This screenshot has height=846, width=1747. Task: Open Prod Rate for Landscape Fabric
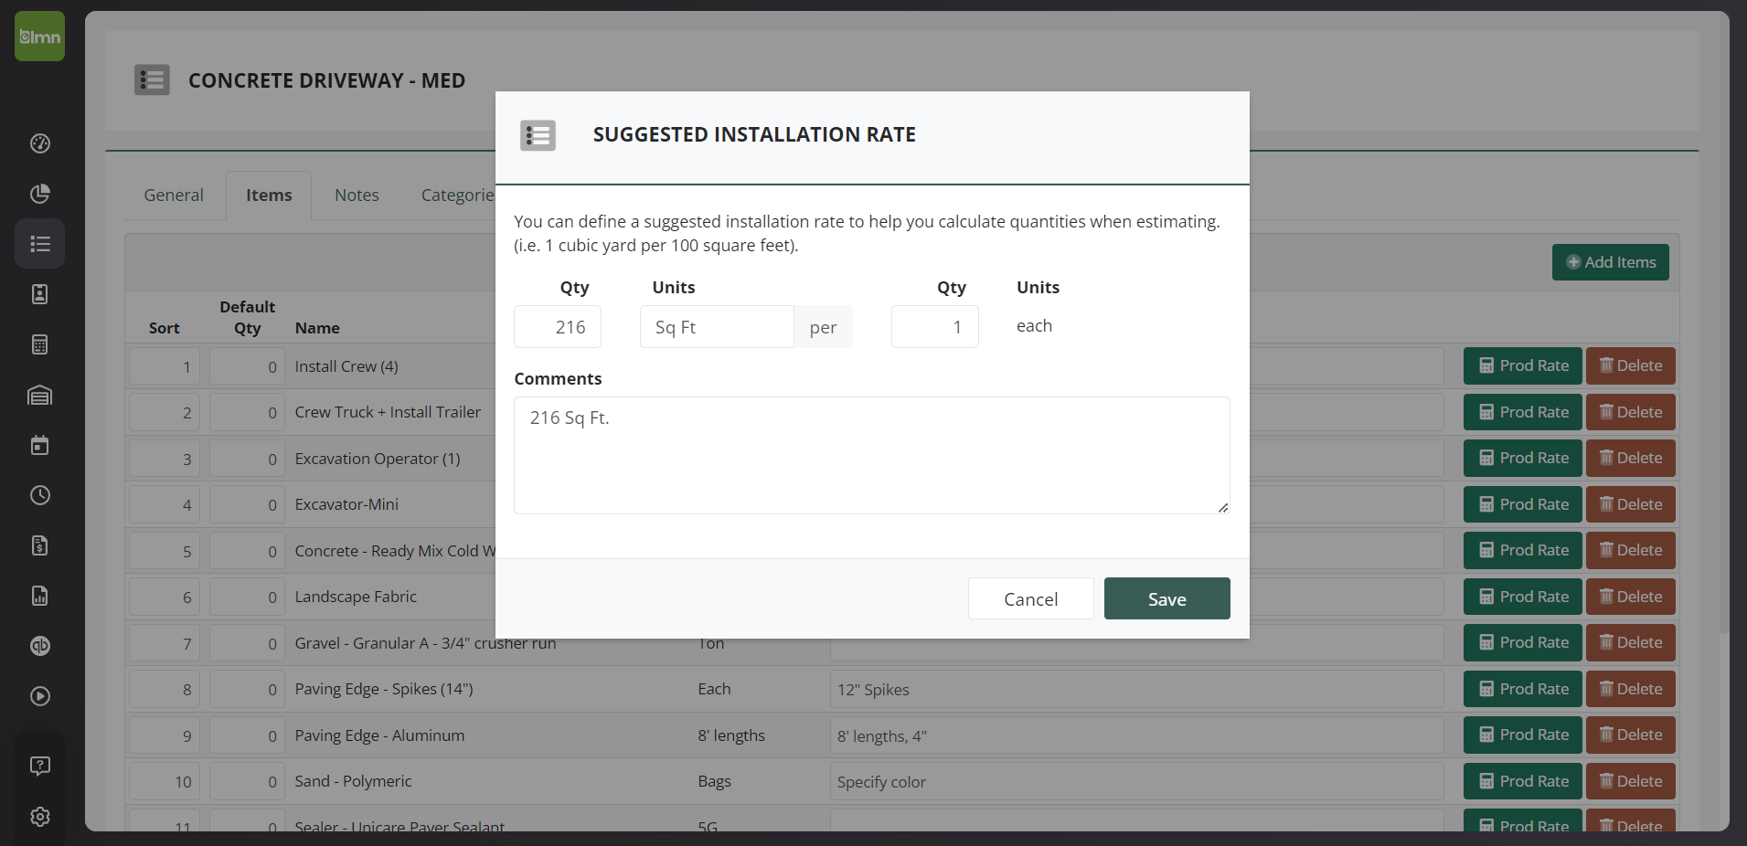pos(1522,597)
